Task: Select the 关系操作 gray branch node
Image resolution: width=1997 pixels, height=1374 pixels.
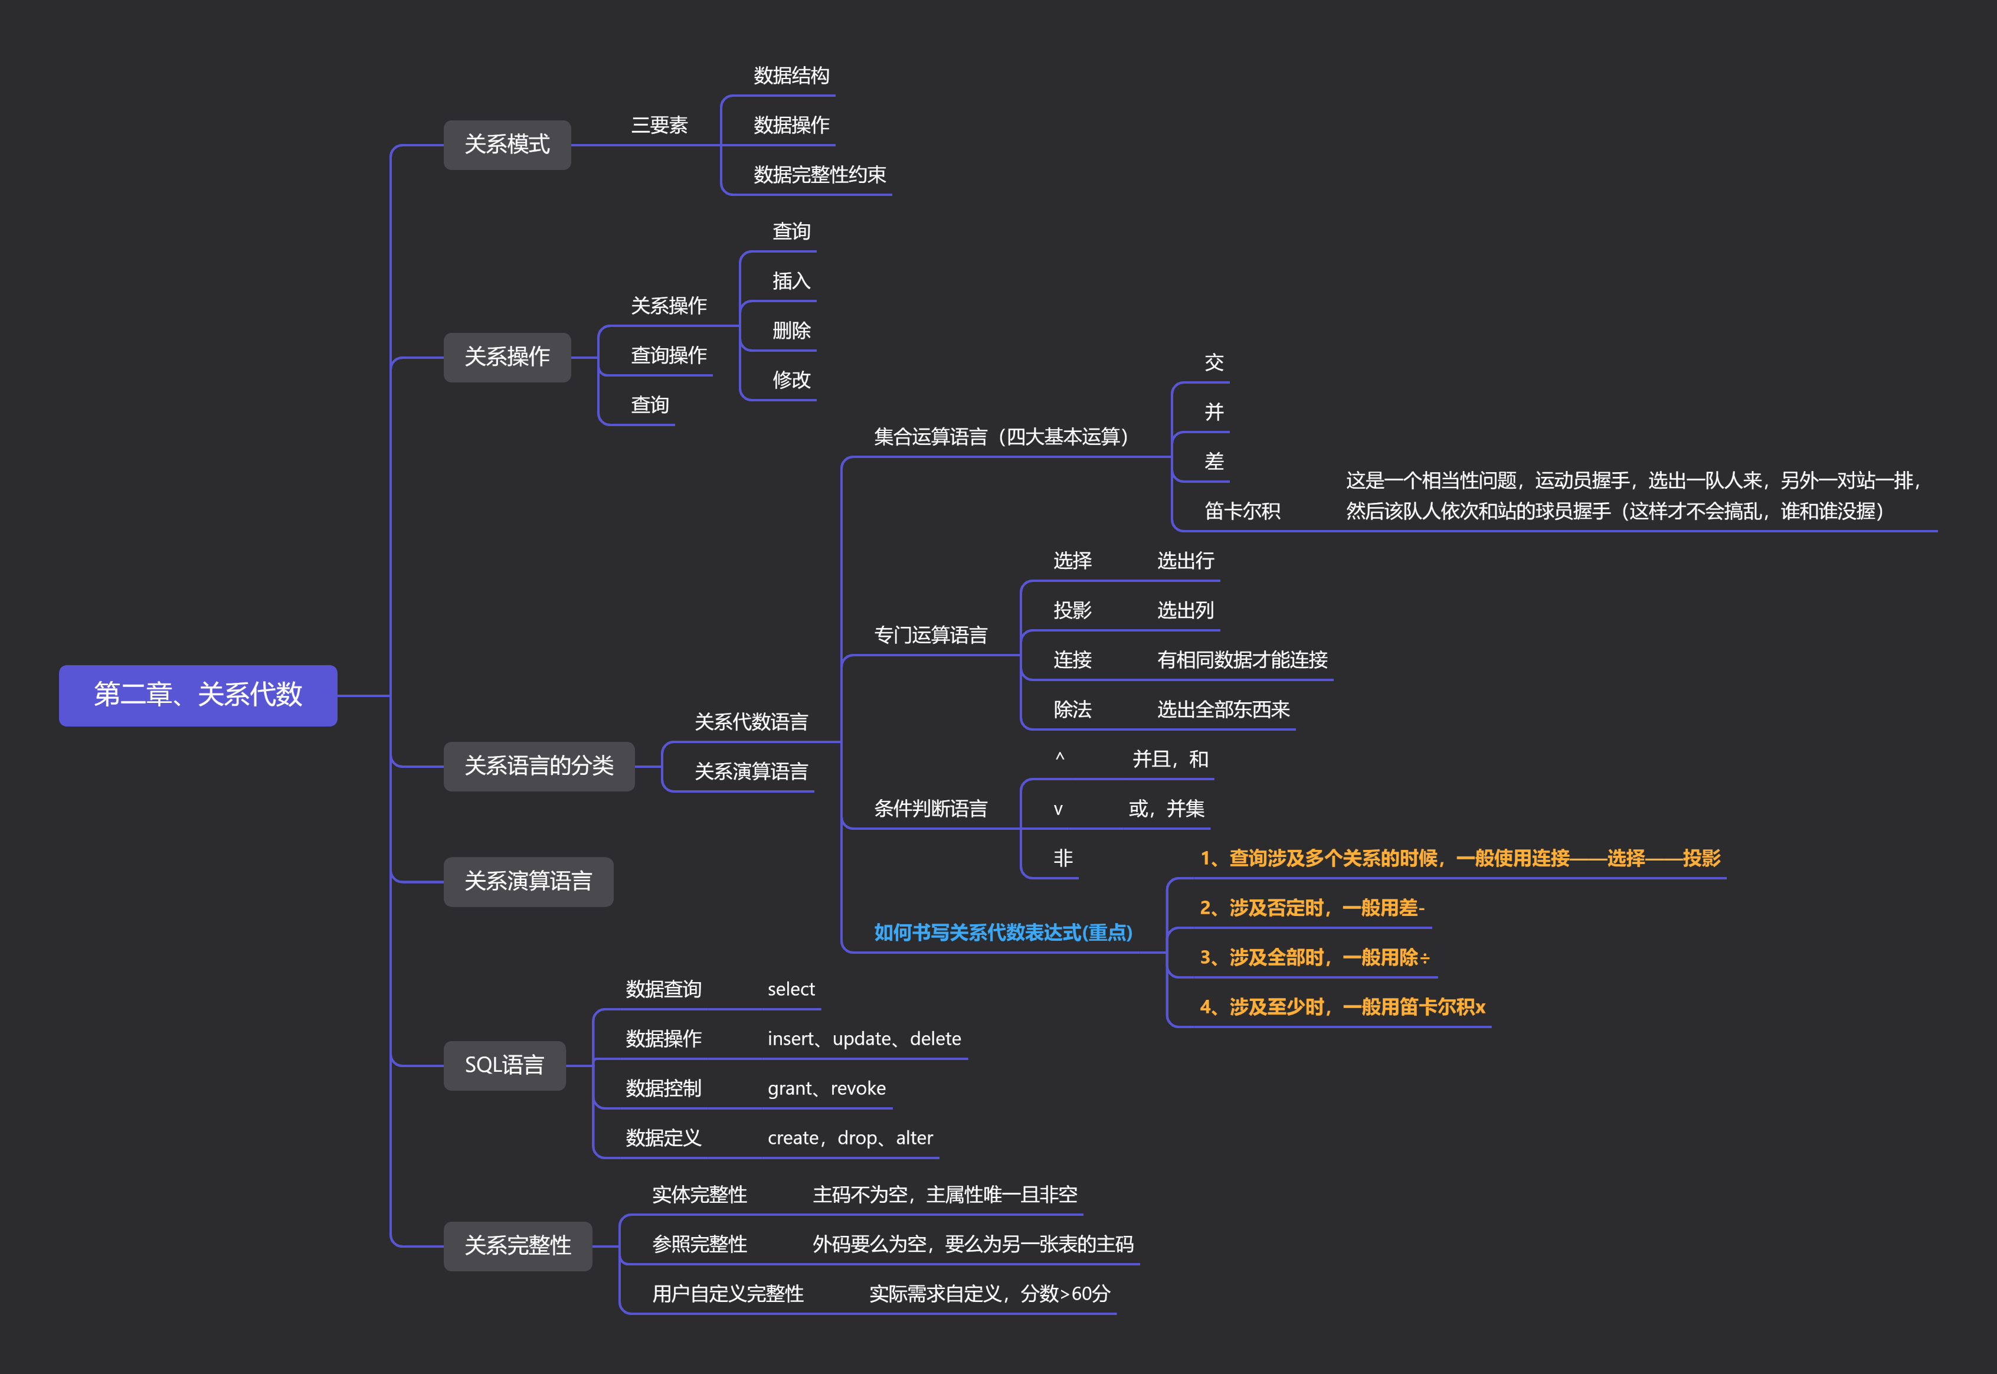Action: pos(507,357)
